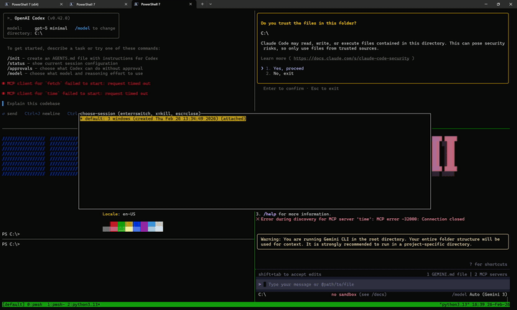This screenshot has width=517, height=310.
Task: Click Do you trust the files heading
Action: pyautogui.click(x=308, y=23)
